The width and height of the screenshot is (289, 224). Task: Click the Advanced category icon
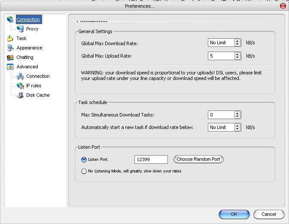tap(10, 67)
